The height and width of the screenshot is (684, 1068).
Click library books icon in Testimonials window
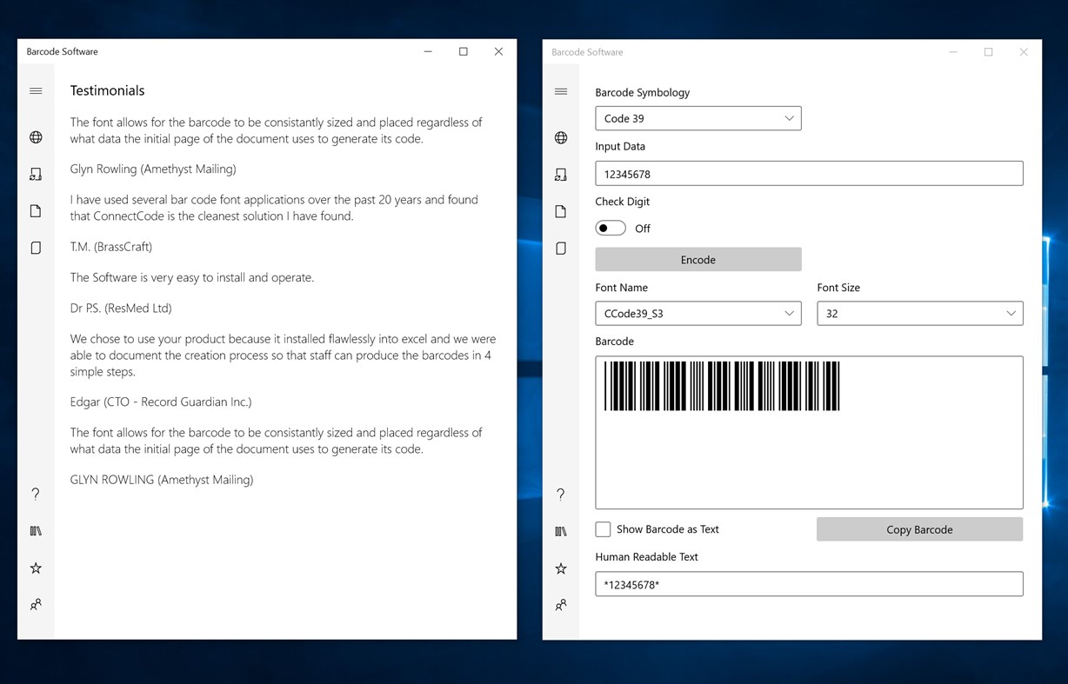36,531
